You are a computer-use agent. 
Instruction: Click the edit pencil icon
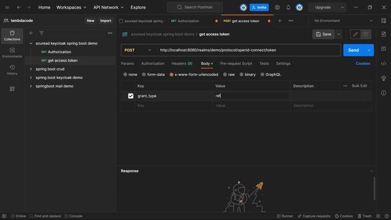(356, 34)
